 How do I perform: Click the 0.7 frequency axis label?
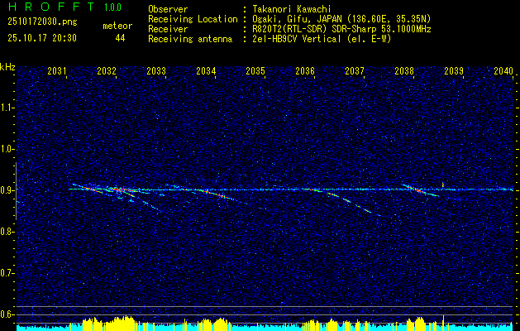point(6,273)
